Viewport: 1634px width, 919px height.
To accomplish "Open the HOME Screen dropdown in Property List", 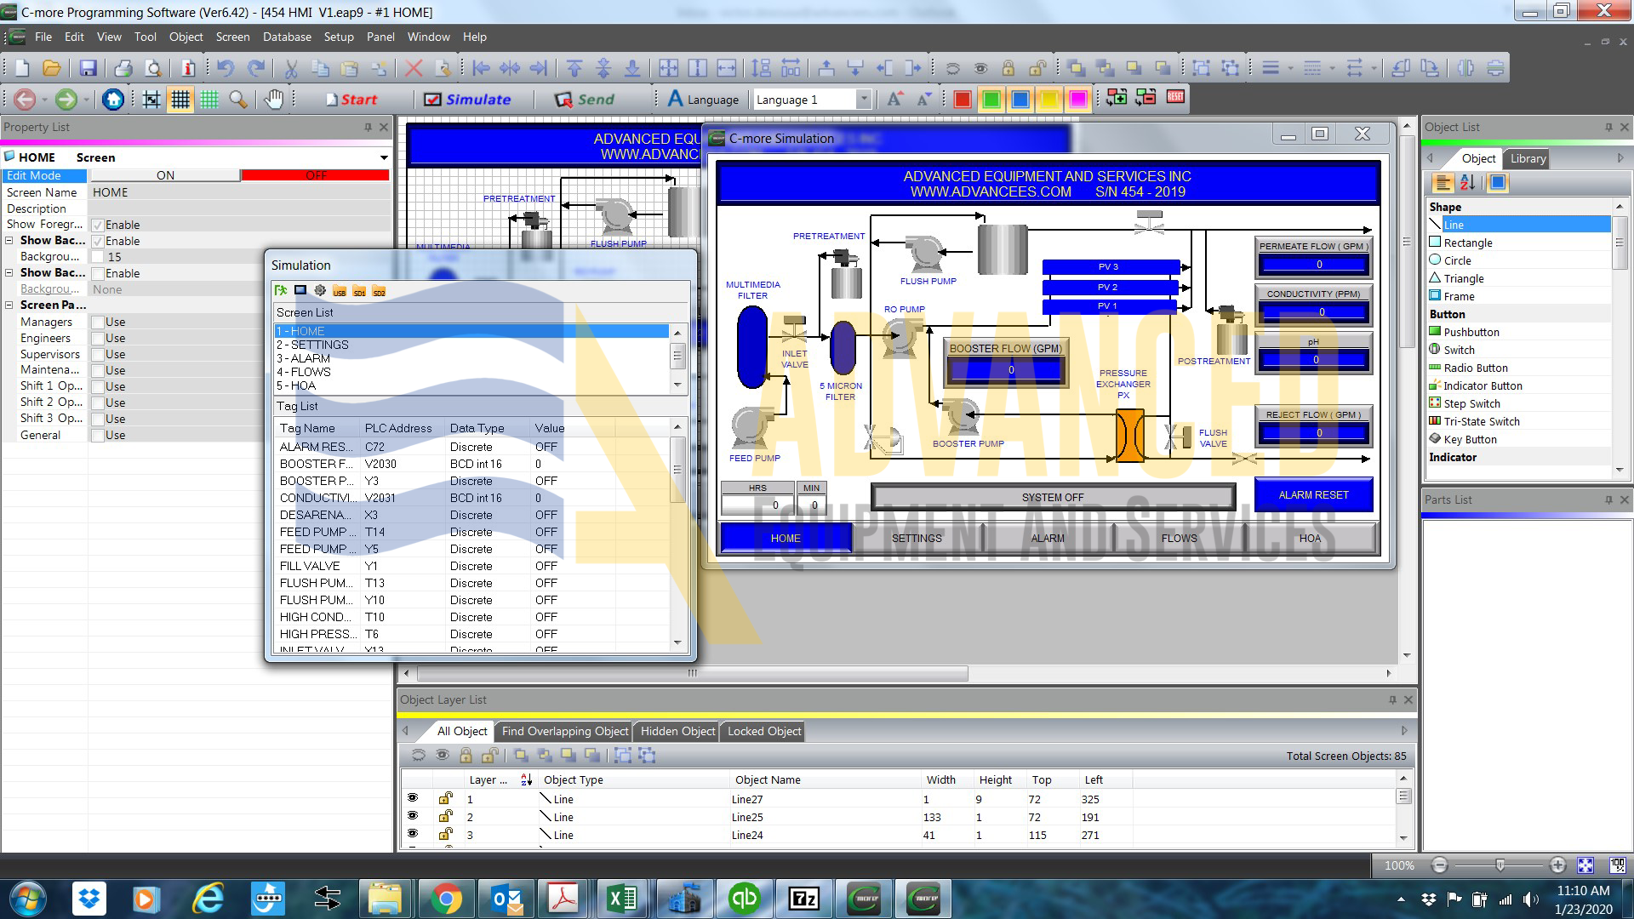I will tap(383, 157).
